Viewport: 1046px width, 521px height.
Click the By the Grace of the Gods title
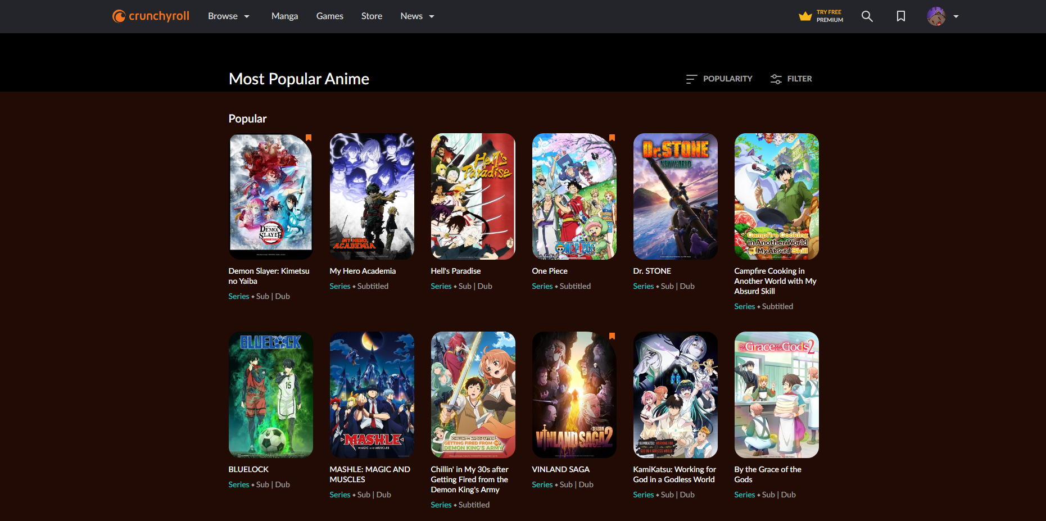pyautogui.click(x=768, y=474)
